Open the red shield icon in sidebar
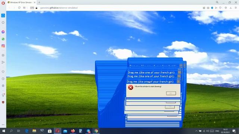 pos(3,102)
